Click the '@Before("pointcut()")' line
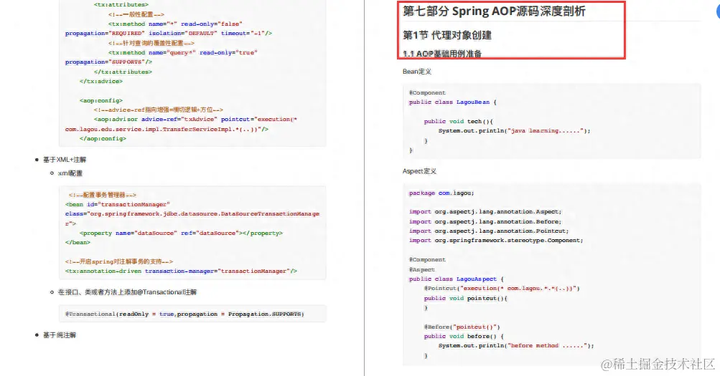This screenshot has height=376, width=720. tap(462, 327)
